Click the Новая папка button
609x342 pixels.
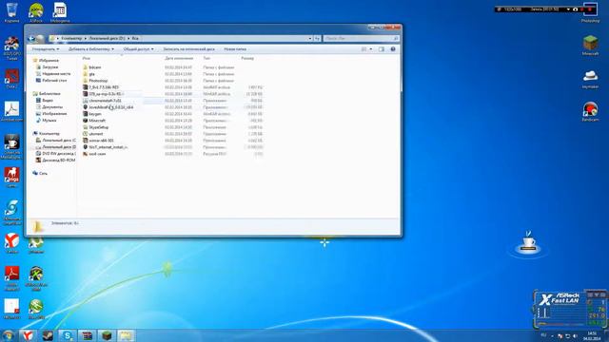235,49
